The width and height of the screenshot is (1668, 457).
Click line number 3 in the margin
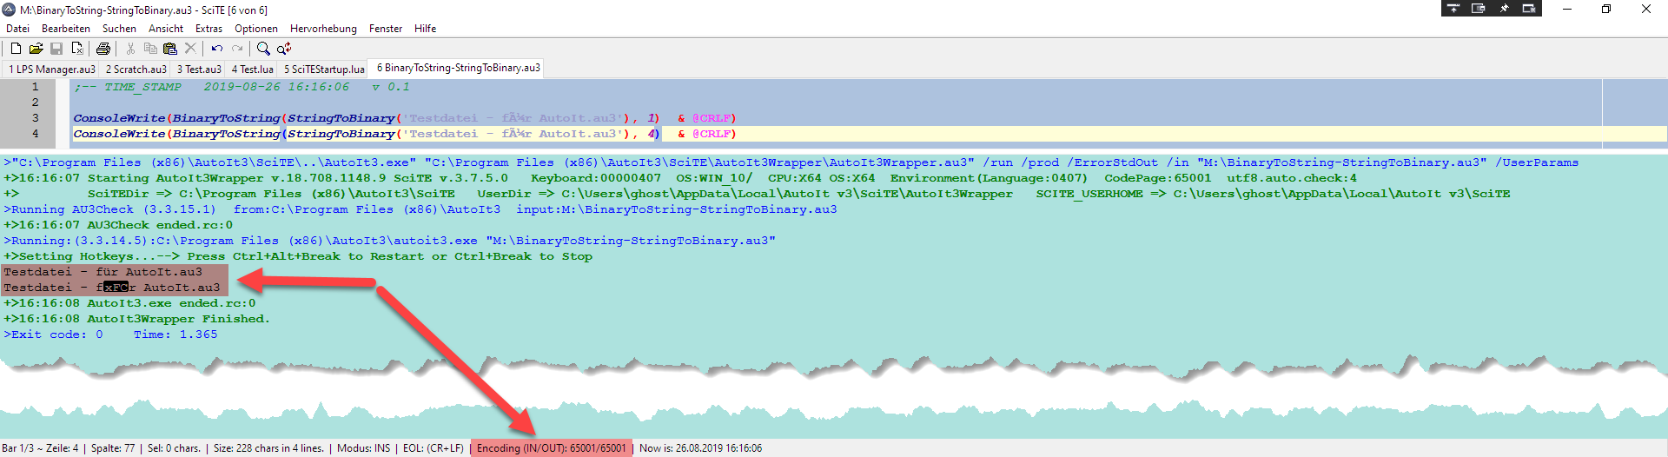pos(36,118)
